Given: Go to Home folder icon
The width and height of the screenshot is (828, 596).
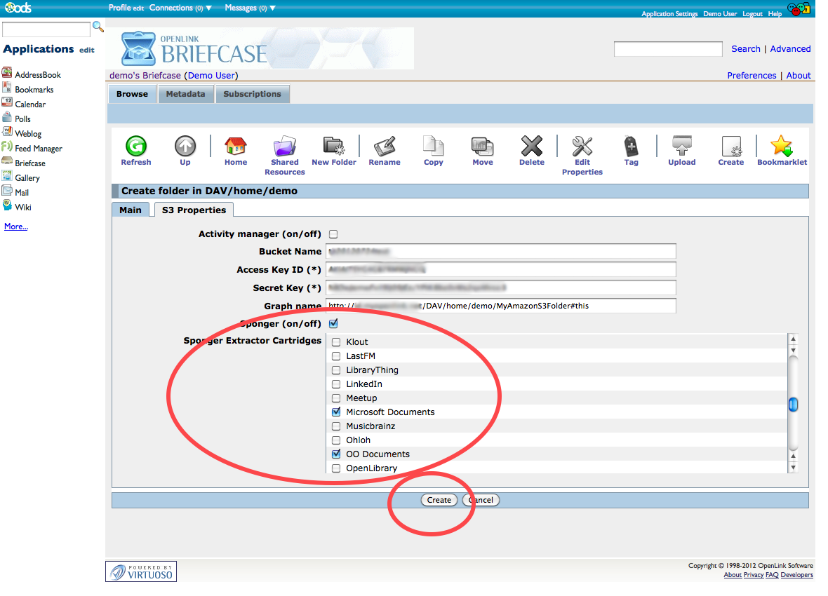Looking at the screenshot, I should [x=236, y=146].
